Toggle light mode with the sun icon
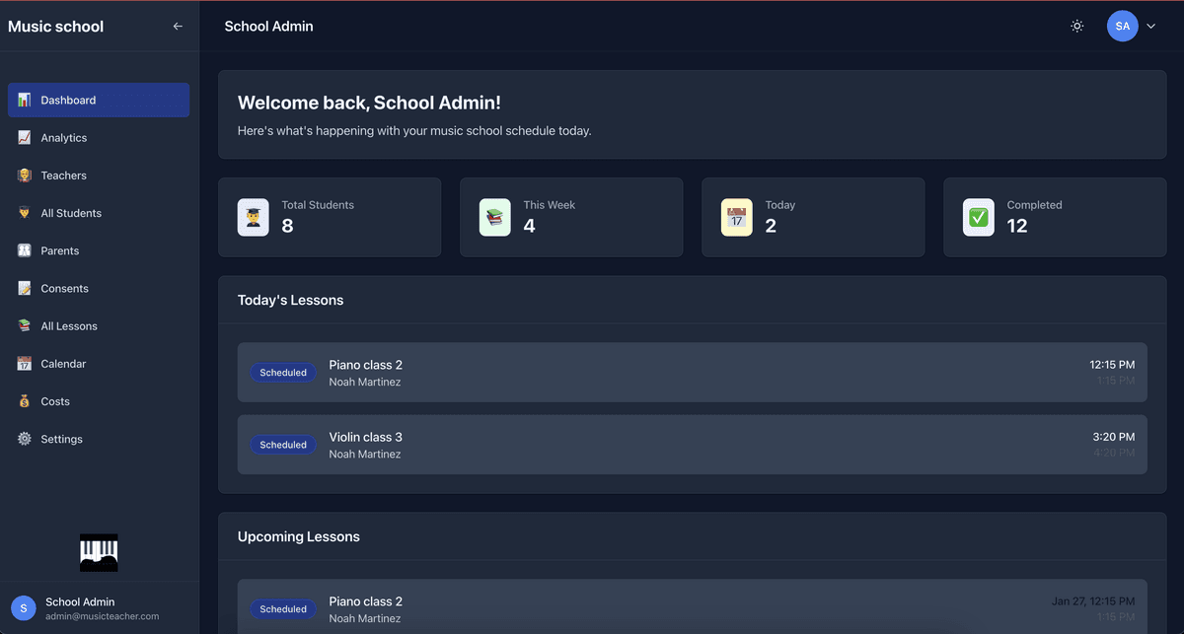Screen dimensions: 1184x634 tap(1076, 26)
